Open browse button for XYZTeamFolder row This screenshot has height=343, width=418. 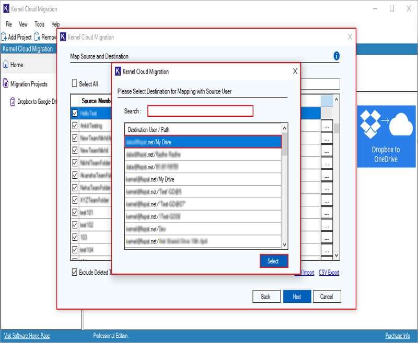pyautogui.click(x=327, y=201)
